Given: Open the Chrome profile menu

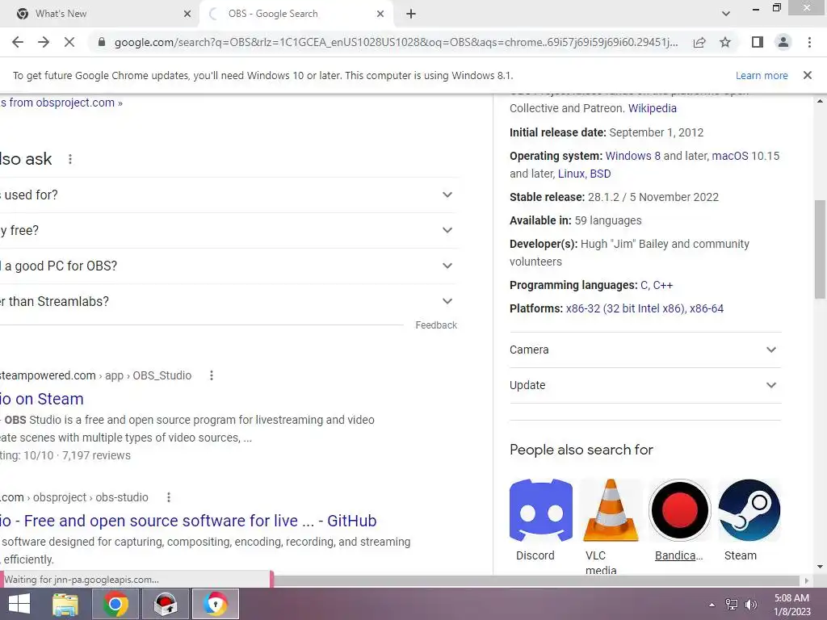Looking at the screenshot, I should point(783,42).
